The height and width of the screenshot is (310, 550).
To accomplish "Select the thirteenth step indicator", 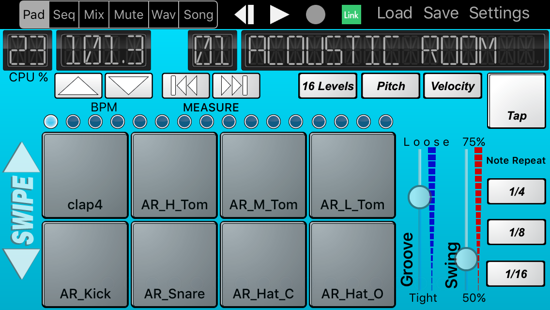I will pos(319,122).
